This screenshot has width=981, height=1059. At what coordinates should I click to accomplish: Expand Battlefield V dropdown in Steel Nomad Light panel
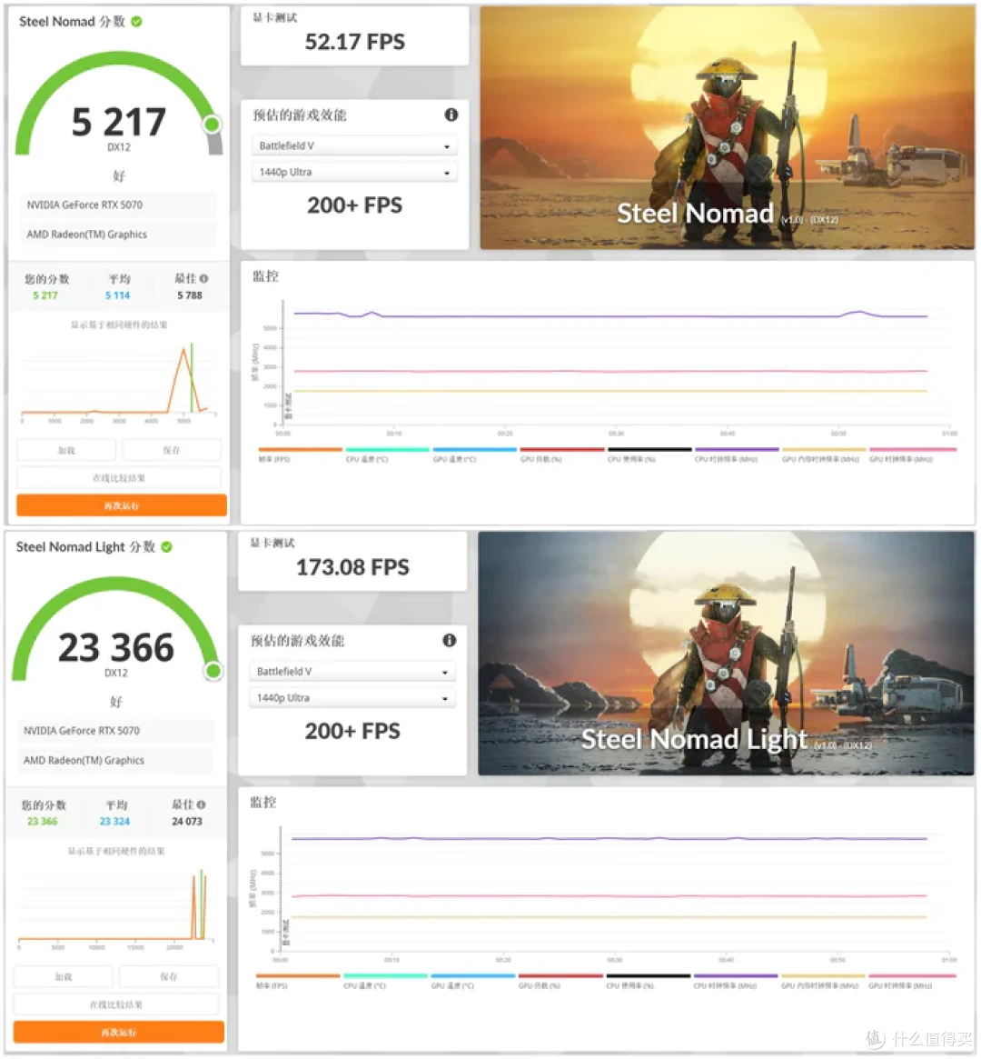point(352,672)
